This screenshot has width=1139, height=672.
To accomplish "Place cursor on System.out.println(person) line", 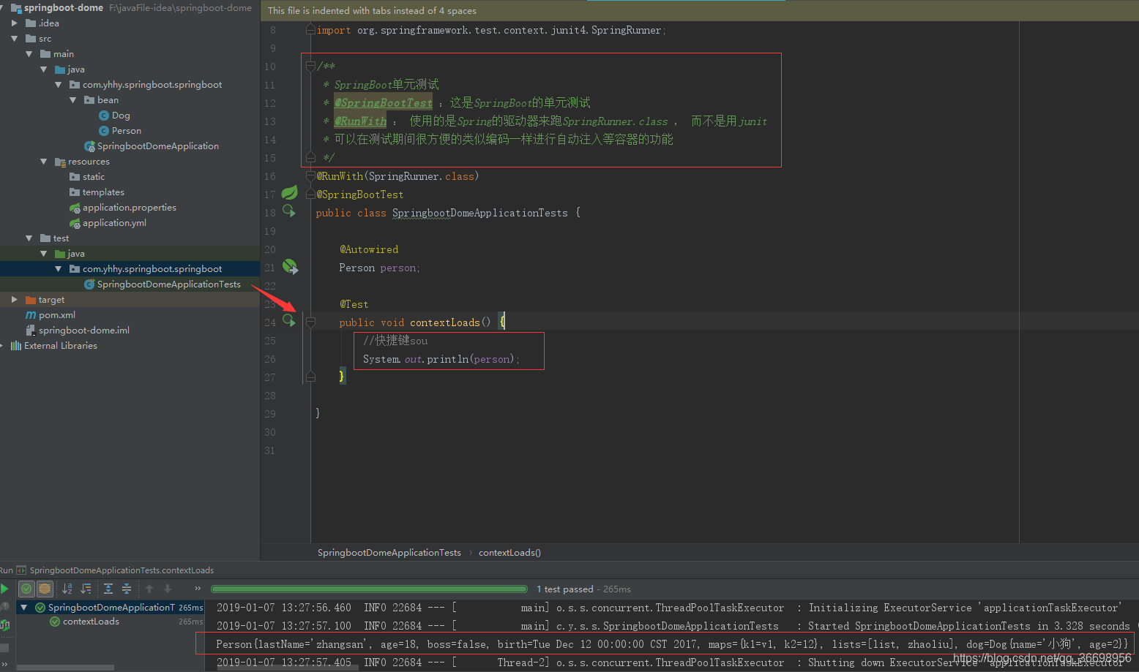I will tap(441, 359).
